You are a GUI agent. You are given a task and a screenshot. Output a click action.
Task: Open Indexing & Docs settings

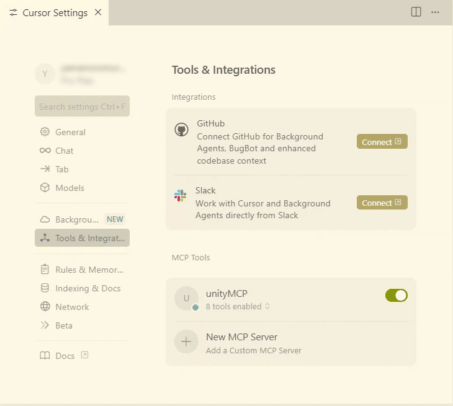[87, 288]
